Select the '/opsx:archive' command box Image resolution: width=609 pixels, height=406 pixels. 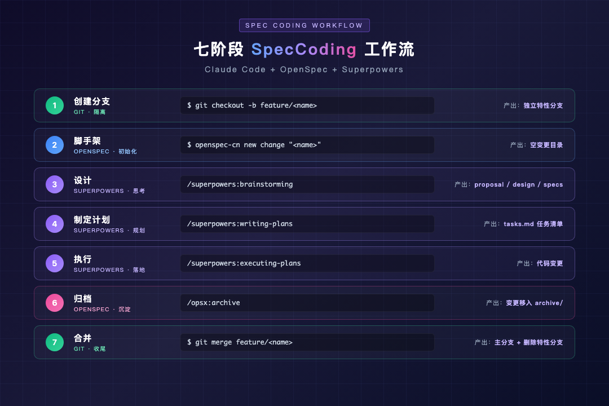(307, 303)
